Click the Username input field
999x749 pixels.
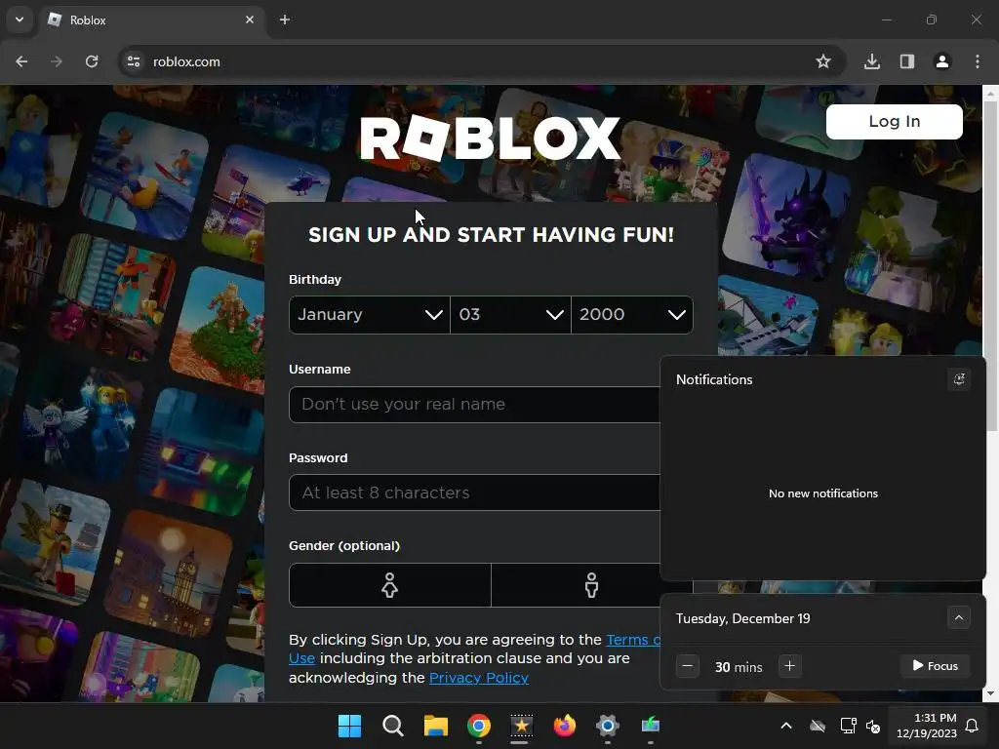pos(475,405)
